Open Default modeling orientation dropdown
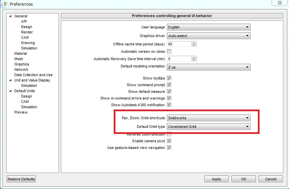 pyautogui.click(x=209, y=67)
